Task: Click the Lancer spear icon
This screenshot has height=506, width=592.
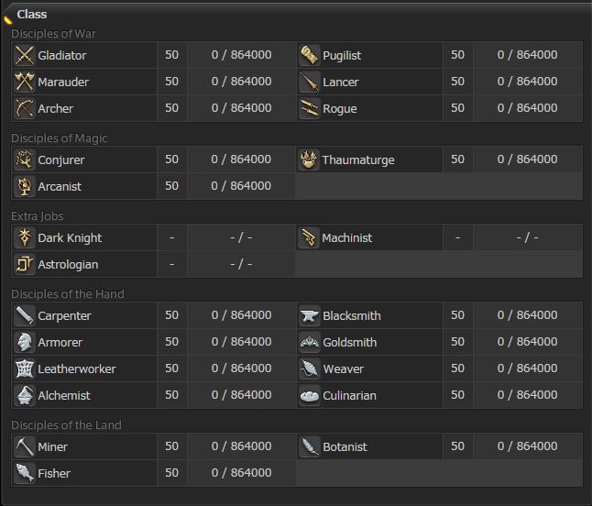Action: coord(310,82)
